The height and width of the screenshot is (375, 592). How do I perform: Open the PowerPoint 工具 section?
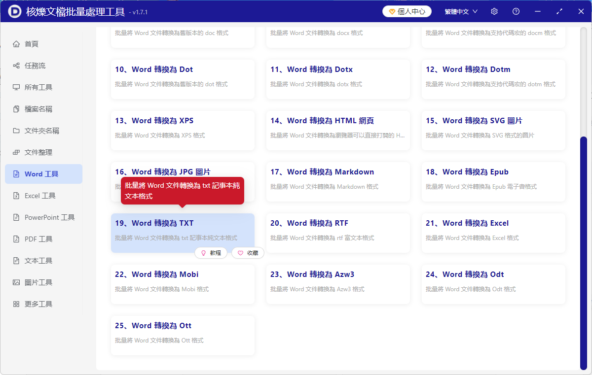tap(43, 217)
